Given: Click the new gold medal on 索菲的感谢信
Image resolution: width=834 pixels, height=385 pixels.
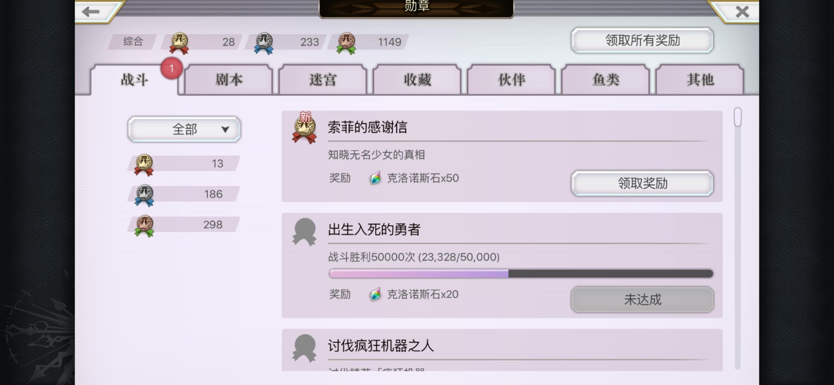Looking at the screenshot, I should tap(304, 128).
